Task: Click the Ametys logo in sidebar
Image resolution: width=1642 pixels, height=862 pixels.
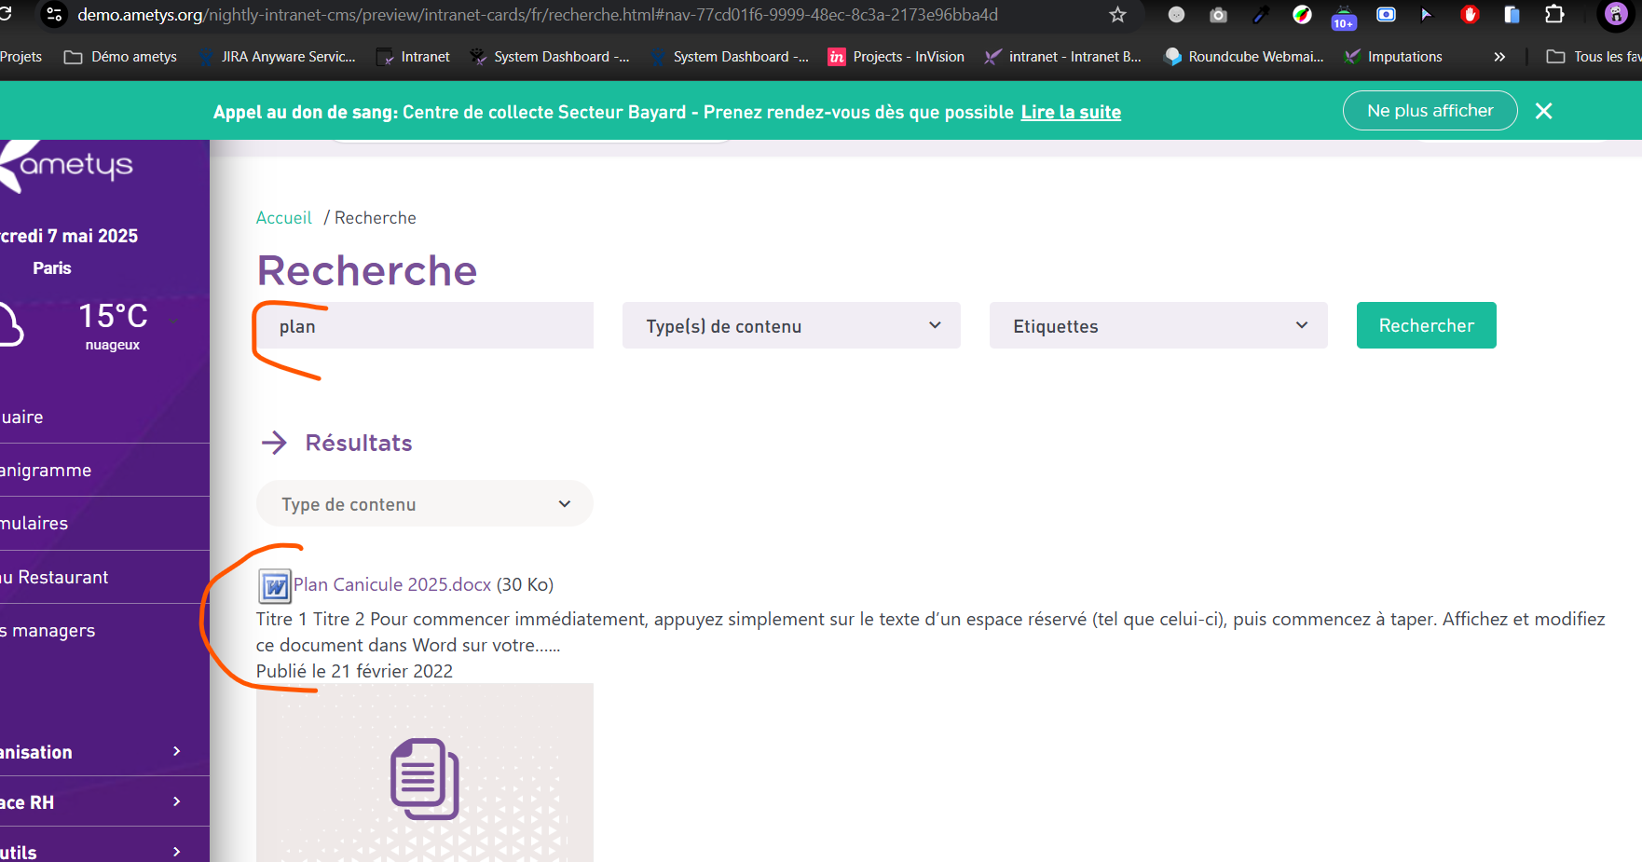Action: pos(67,166)
